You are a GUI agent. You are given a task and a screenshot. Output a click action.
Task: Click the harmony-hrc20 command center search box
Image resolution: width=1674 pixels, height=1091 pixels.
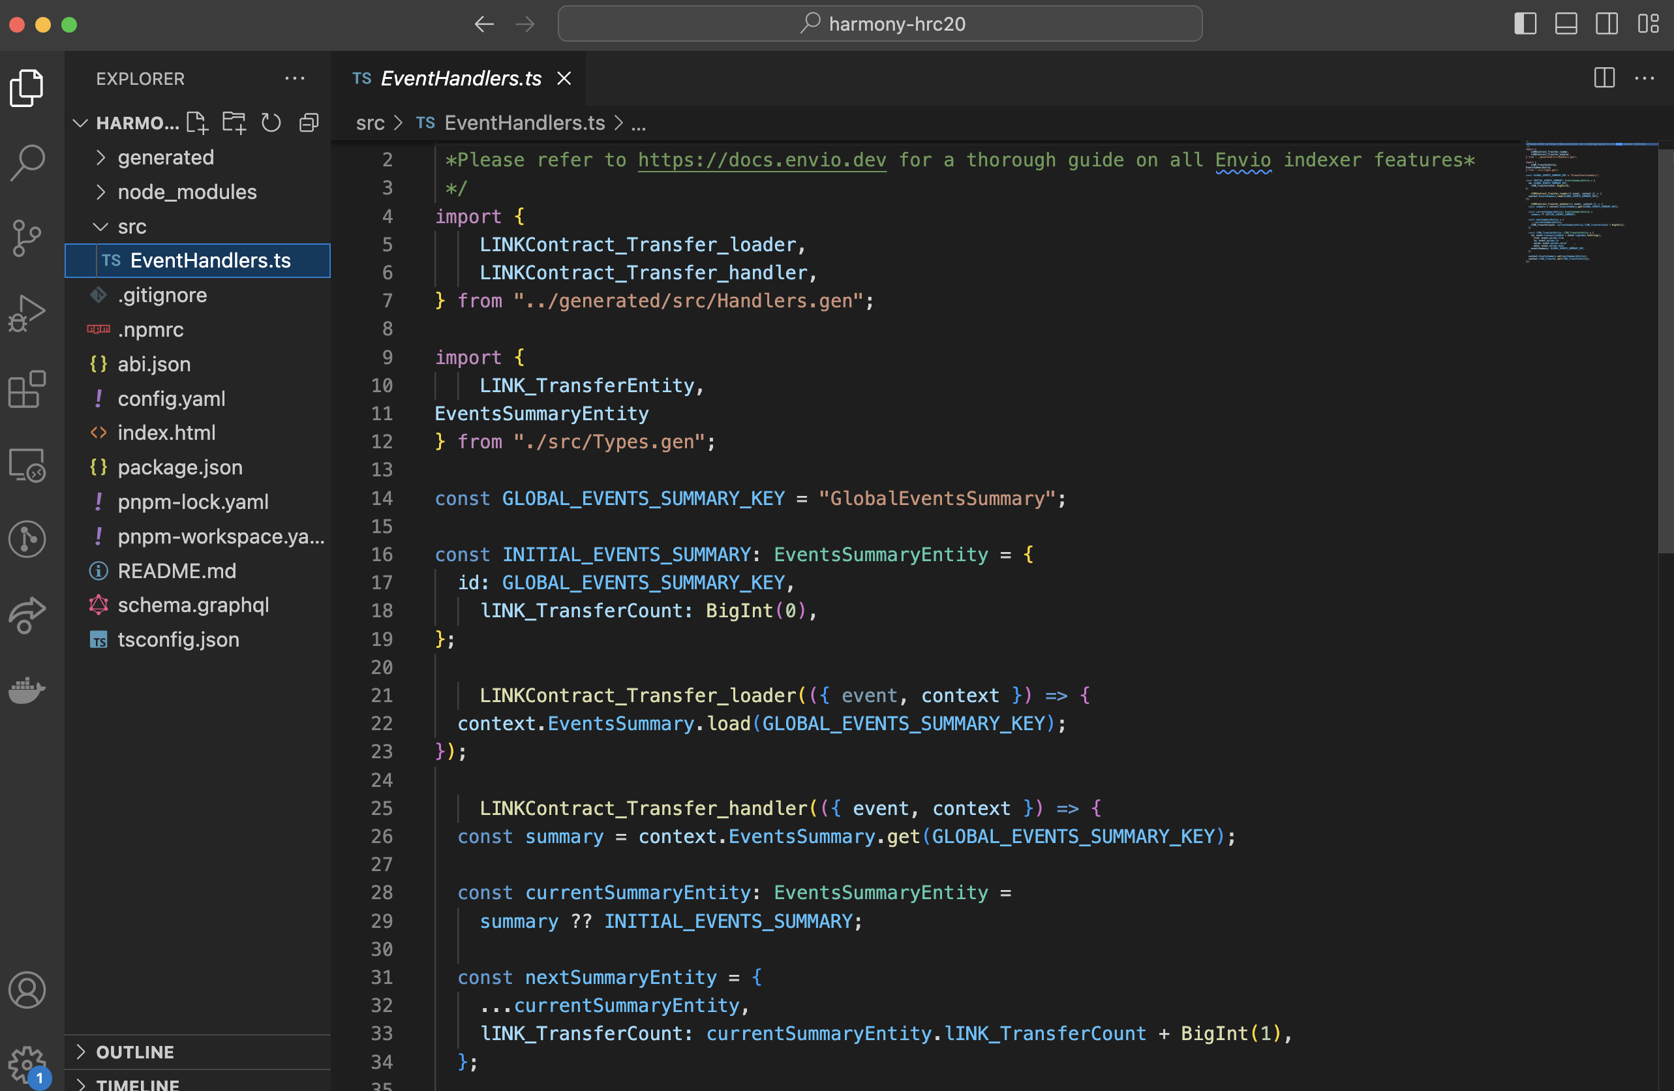tap(879, 24)
